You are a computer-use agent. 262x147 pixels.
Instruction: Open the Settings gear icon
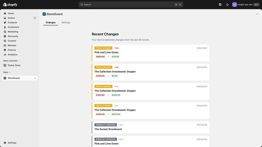click(5, 143)
